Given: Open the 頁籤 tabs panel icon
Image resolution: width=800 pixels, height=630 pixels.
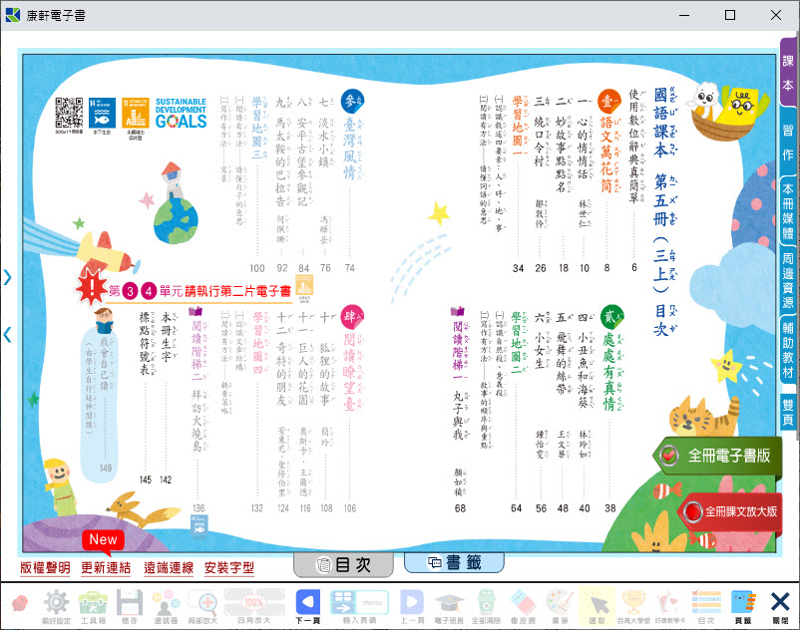Looking at the screenshot, I should pyautogui.click(x=742, y=604).
